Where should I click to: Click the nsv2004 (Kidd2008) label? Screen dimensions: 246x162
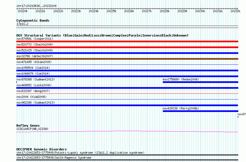click(32, 97)
